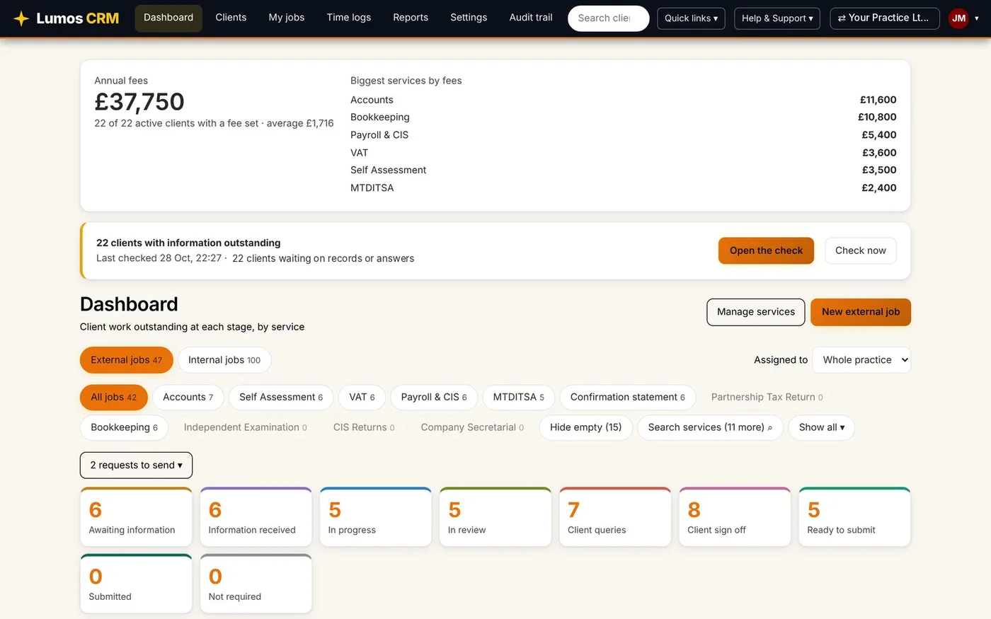
Task: Select the All jobs filter chip
Action: point(114,398)
